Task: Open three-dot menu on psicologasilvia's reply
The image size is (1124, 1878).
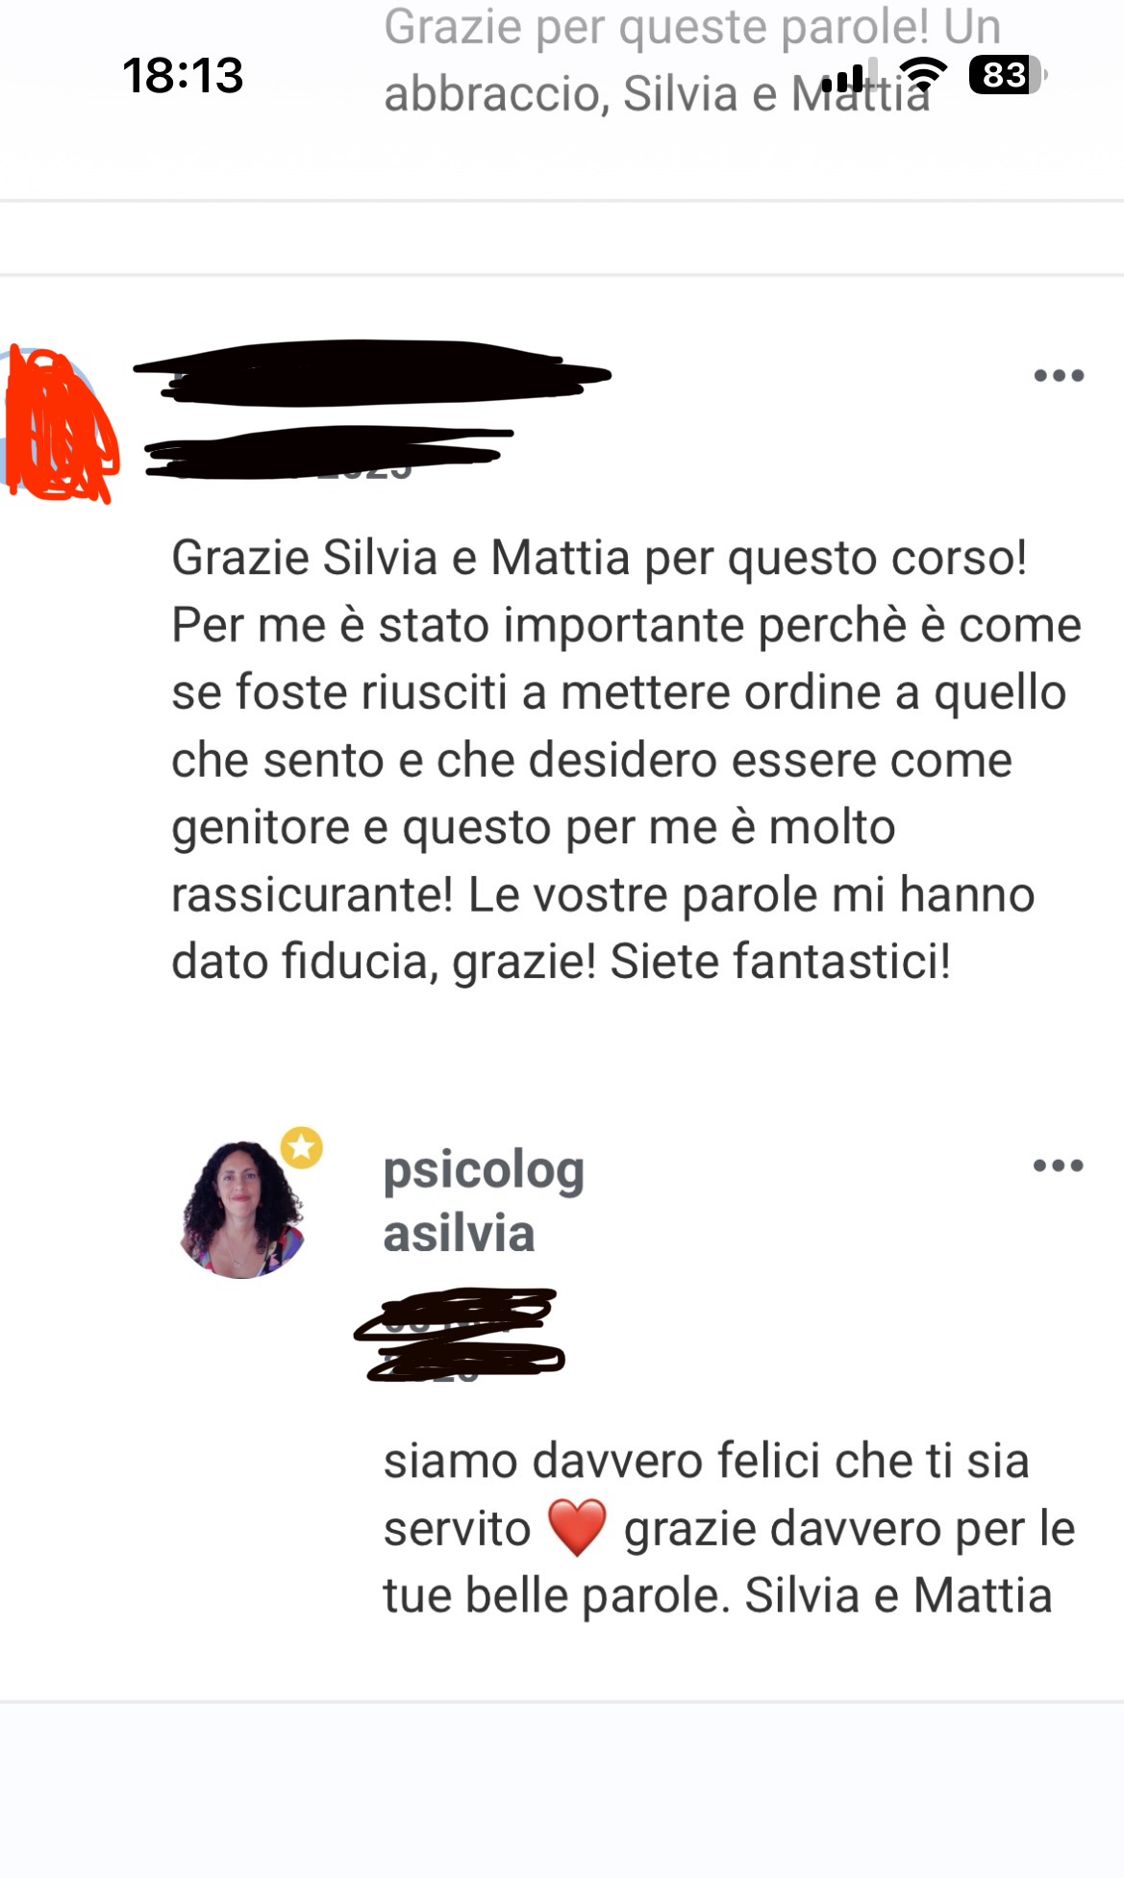Action: click(x=1058, y=1165)
